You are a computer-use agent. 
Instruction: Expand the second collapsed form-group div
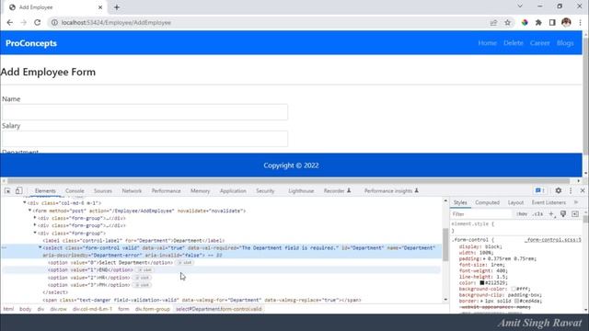click(x=35, y=225)
